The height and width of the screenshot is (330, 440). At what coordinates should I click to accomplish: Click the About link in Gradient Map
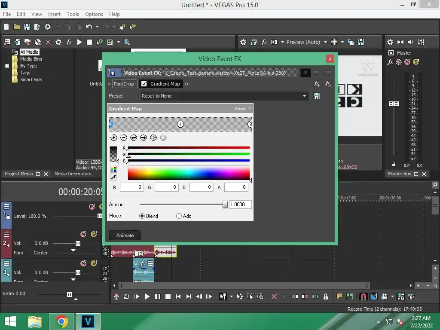(x=240, y=109)
